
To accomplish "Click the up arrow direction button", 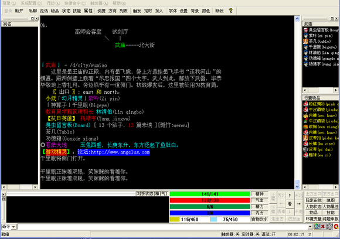I will tap(290, 196).
